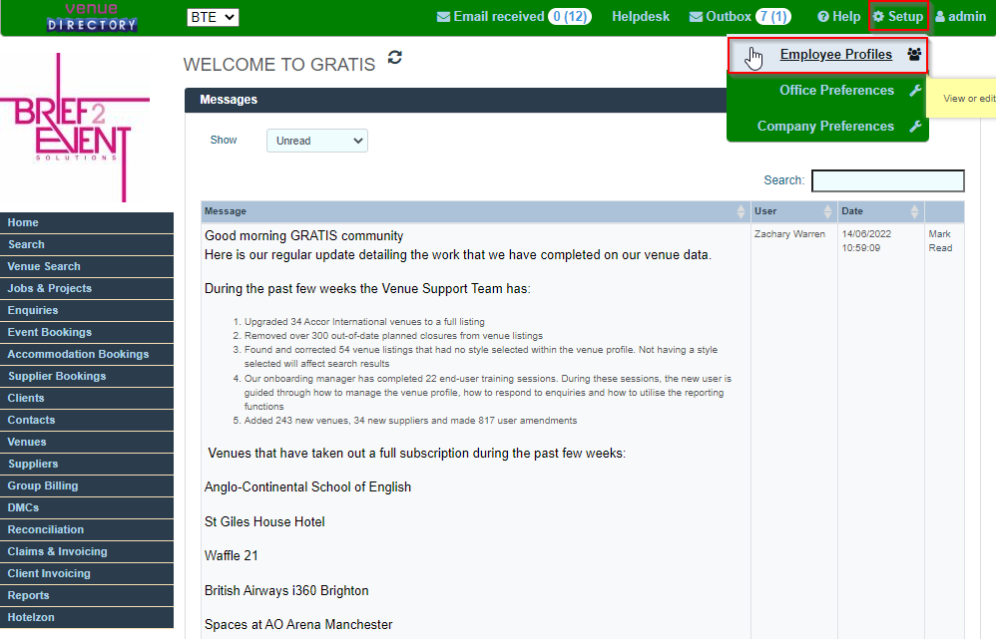Open Suppliers in sidebar
The width and height of the screenshot is (996, 639).
point(87,464)
